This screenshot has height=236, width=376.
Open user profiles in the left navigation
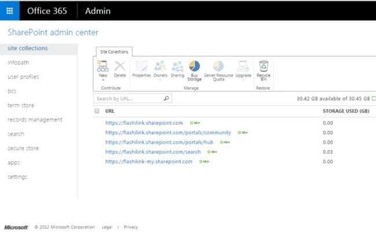coord(23,77)
